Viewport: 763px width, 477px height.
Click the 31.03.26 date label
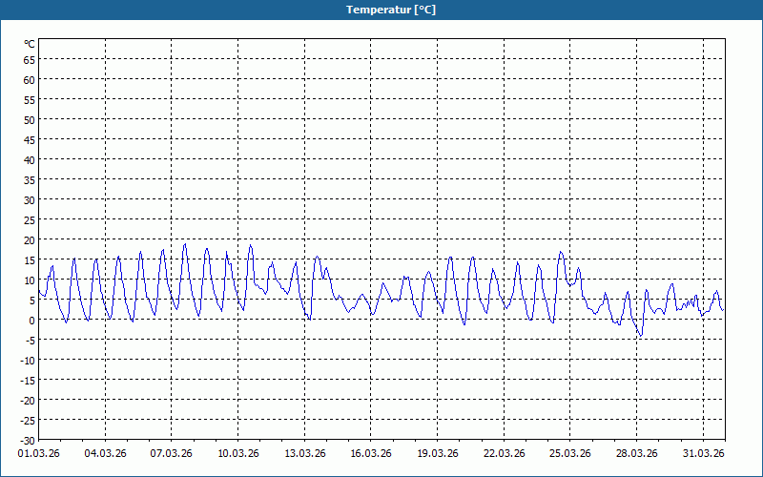tap(703, 453)
